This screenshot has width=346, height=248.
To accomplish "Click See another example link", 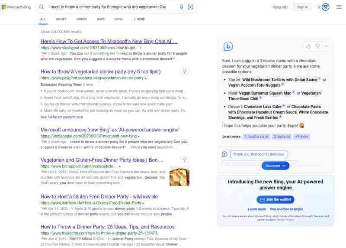I will tap(286, 209).
